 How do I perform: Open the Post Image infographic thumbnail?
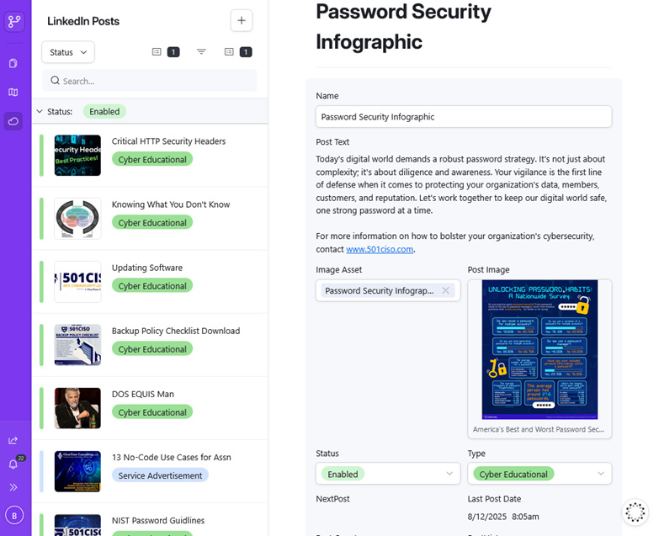click(x=539, y=349)
